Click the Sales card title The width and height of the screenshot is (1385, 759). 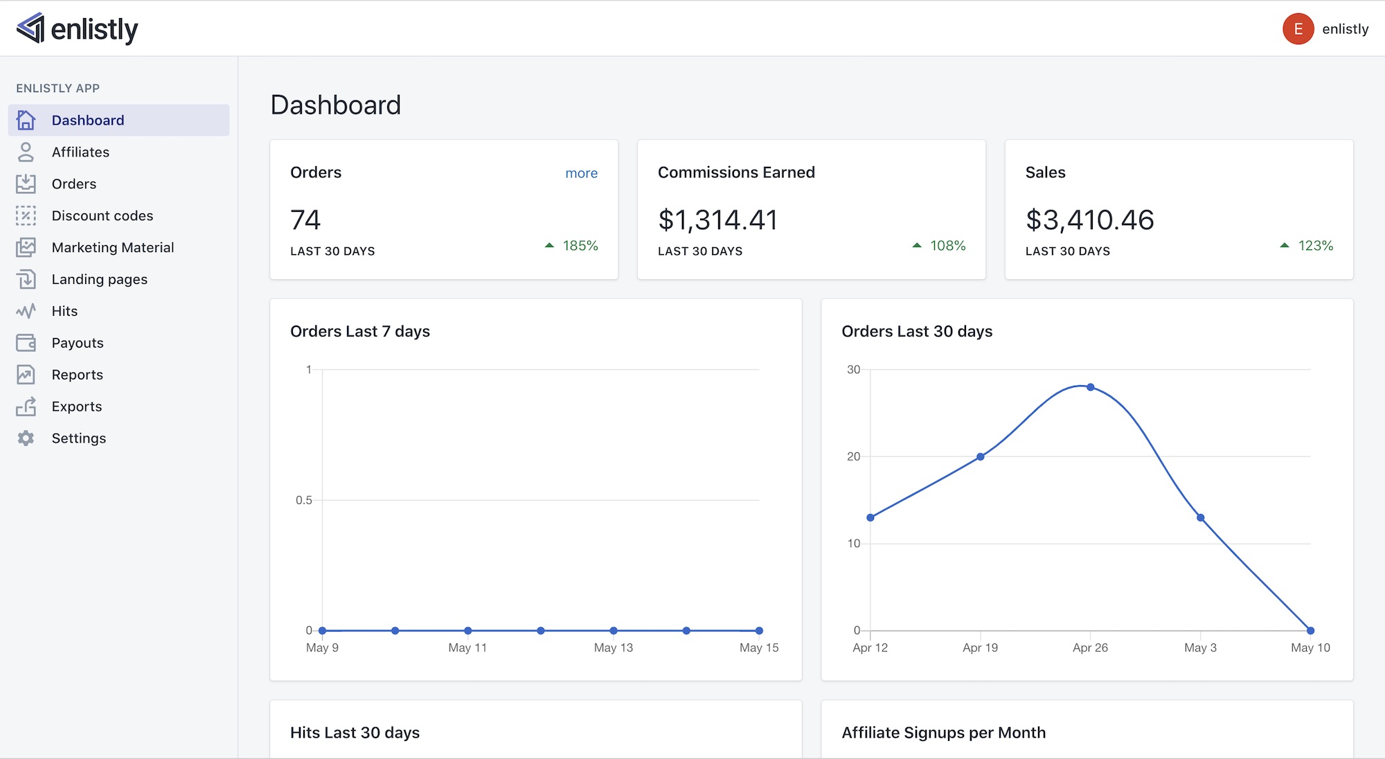point(1045,172)
